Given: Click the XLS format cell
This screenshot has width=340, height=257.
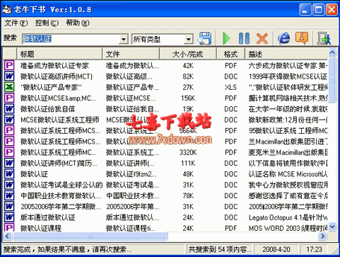Looking at the screenshot, I should tap(230, 87).
